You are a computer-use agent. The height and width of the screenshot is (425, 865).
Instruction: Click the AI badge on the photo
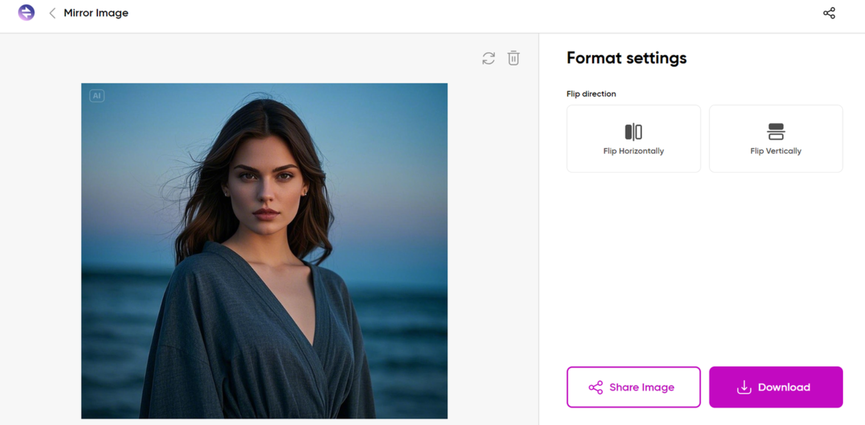pos(97,96)
